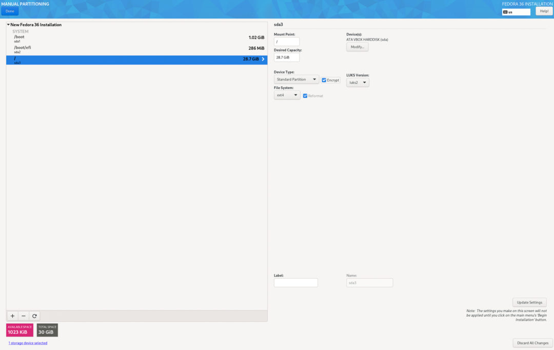Click the Desired Capacity input field
Image resolution: width=554 pixels, height=350 pixels.
[x=287, y=57]
